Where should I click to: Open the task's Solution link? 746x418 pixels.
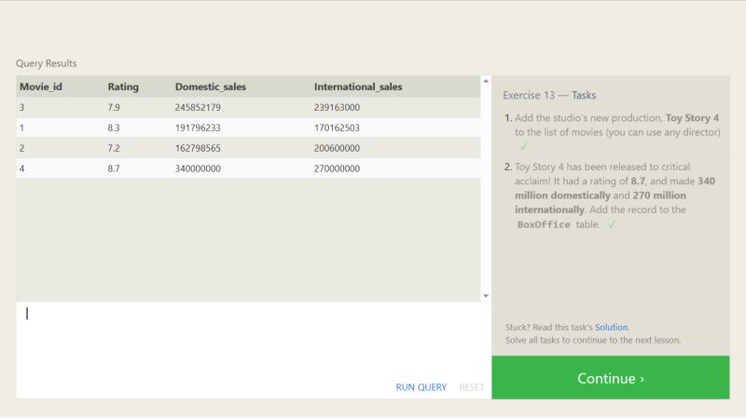[612, 328]
